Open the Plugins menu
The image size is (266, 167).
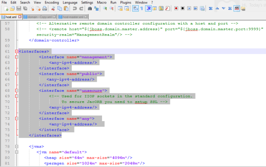(x=125, y=3)
